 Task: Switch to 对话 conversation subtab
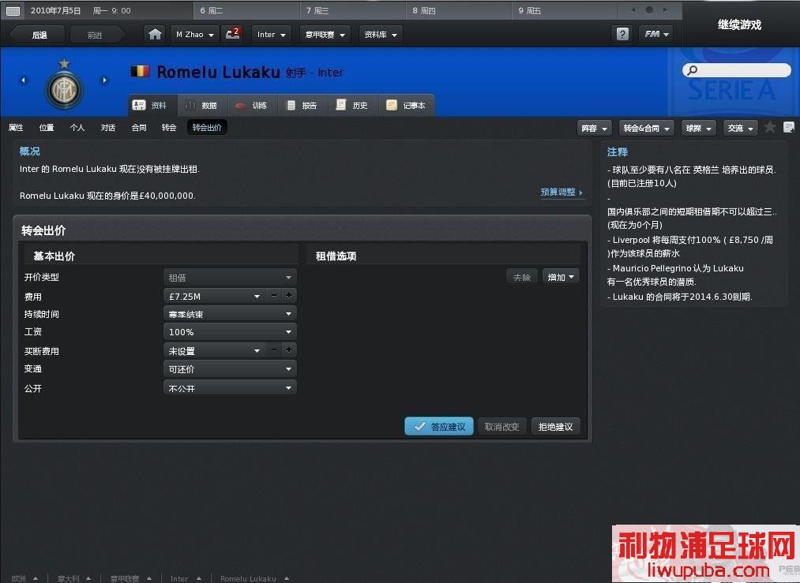coord(107,127)
